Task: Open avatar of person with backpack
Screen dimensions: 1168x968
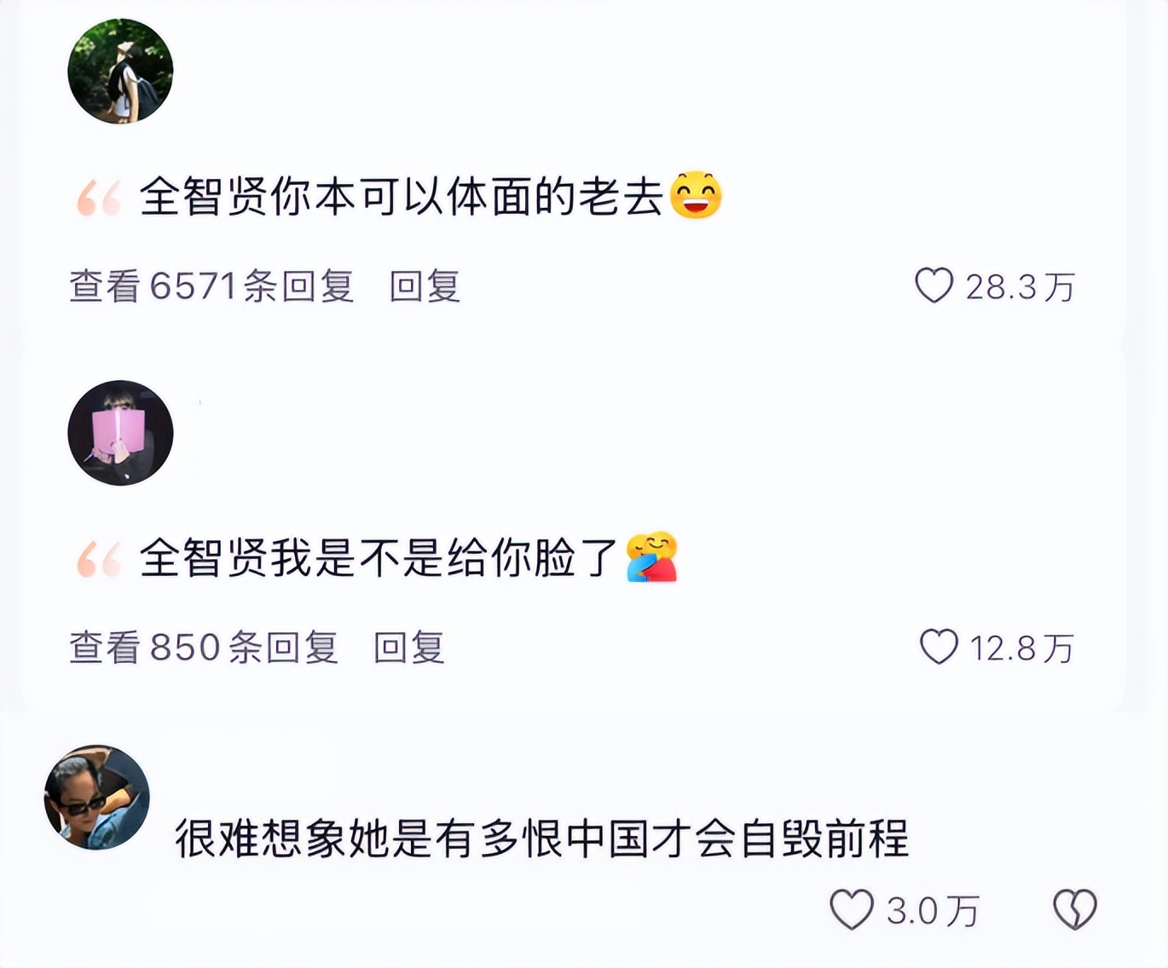Action: (x=120, y=72)
